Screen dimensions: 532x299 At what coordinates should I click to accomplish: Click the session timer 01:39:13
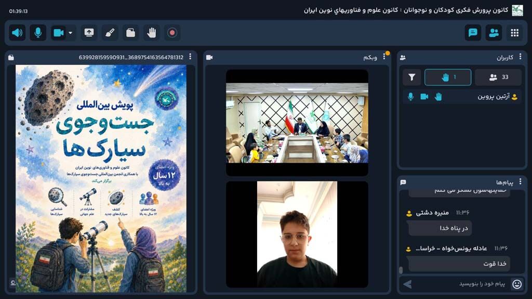[x=18, y=11]
